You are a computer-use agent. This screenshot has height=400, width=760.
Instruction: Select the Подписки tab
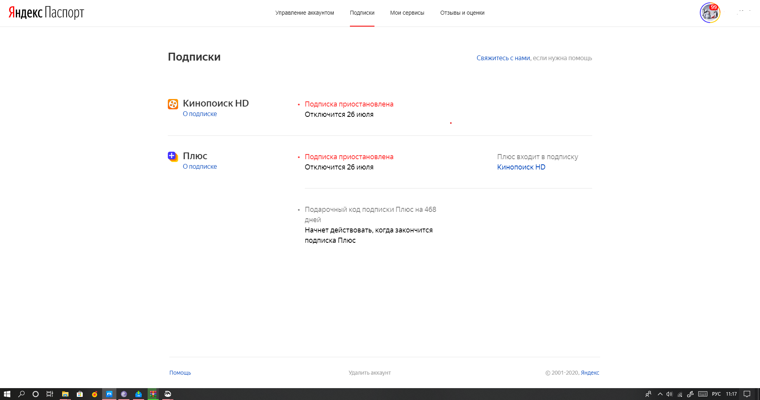point(362,13)
